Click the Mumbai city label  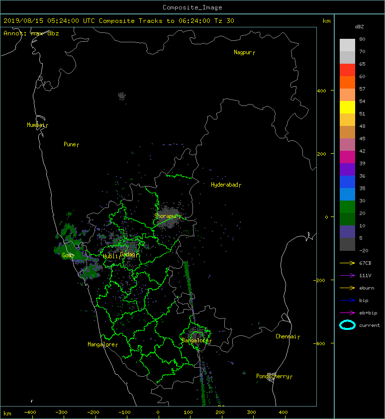click(36, 125)
